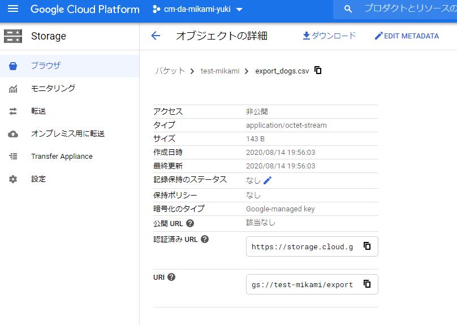Click the cloud upload icon in sidebar

pos(13,134)
